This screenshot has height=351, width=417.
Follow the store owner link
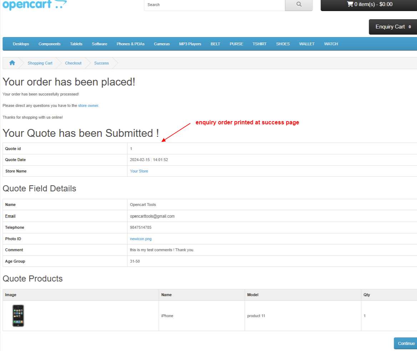(88, 106)
